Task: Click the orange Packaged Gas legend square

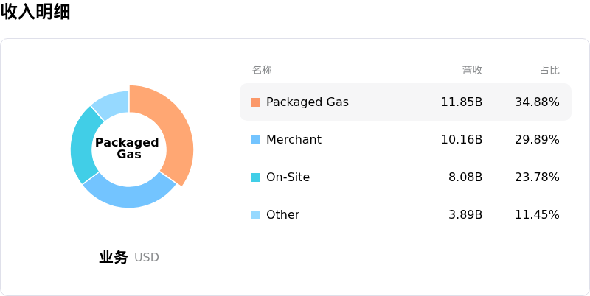Action: pyautogui.click(x=256, y=102)
